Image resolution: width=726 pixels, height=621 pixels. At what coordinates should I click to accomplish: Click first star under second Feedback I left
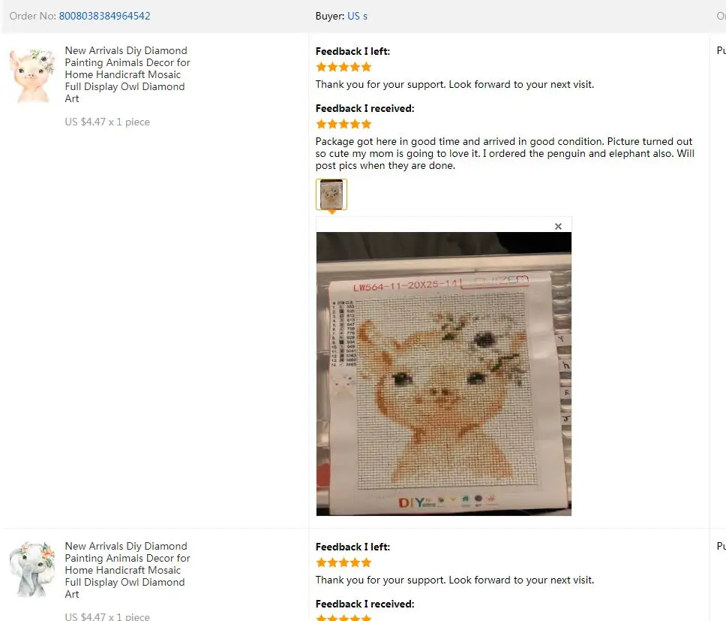point(321,562)
